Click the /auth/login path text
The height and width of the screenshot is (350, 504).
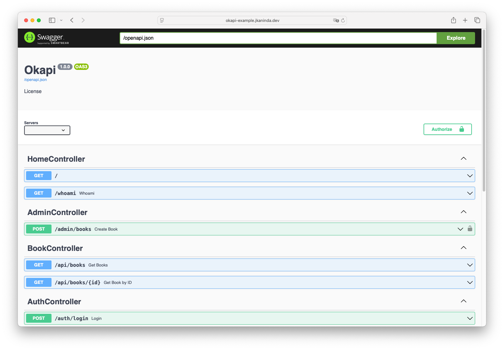pyautogui.click(x=72, y=318)
